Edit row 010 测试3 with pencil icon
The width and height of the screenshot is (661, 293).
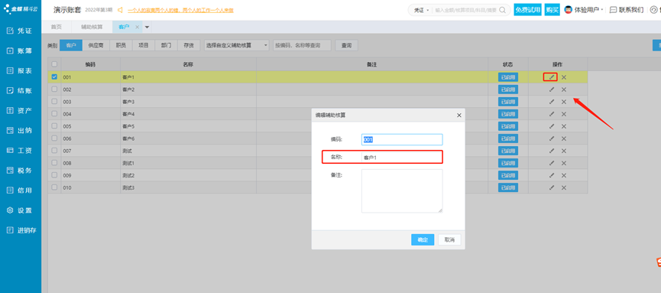(552, 187)
